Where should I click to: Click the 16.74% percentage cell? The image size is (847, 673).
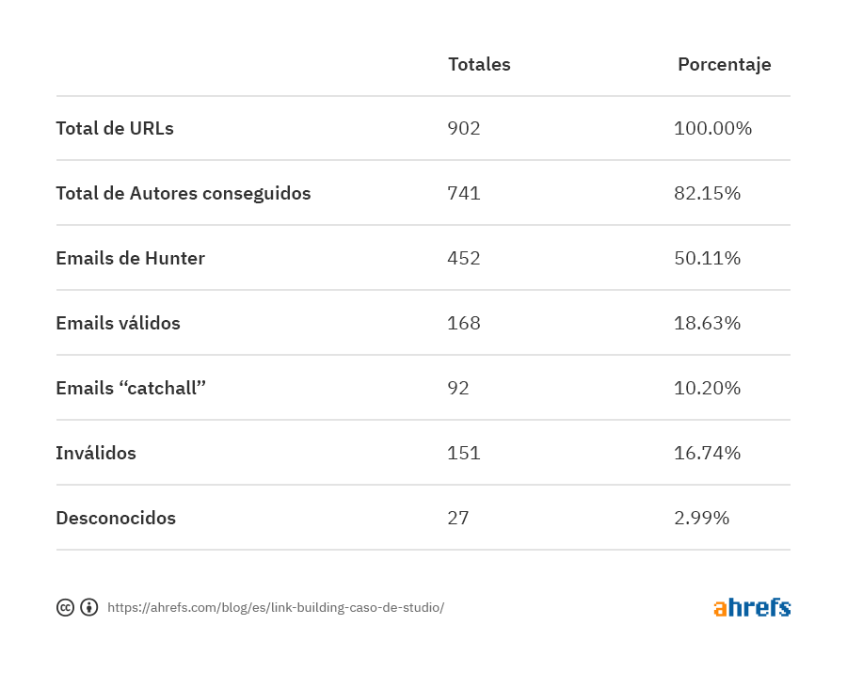pyautogui.click(x=707, y=453)
